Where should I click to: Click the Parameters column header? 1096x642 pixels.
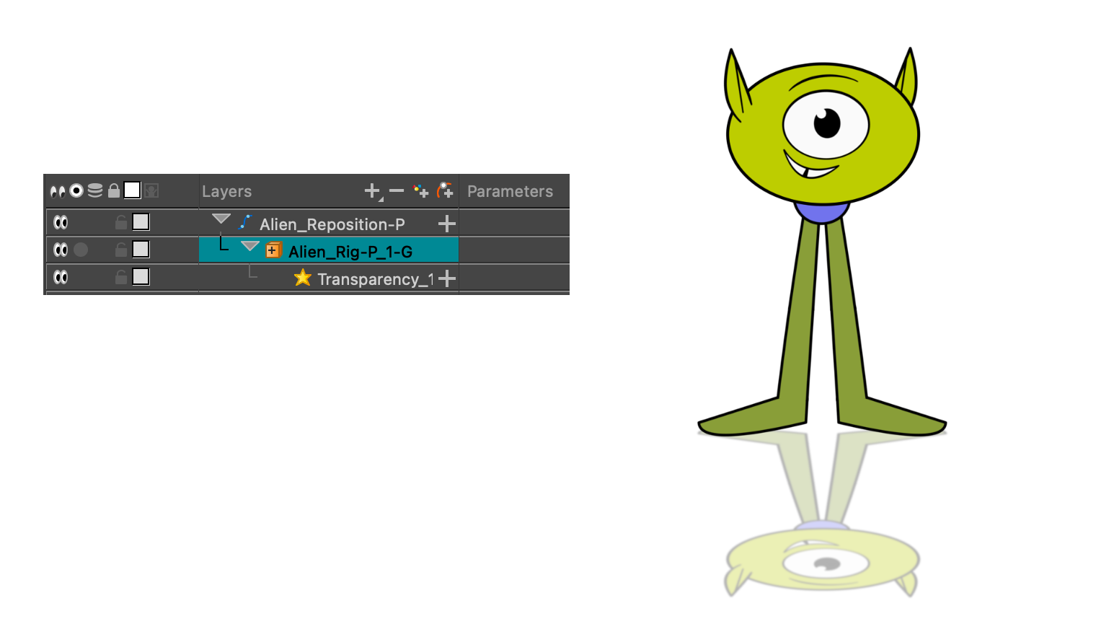pos(510,191)
